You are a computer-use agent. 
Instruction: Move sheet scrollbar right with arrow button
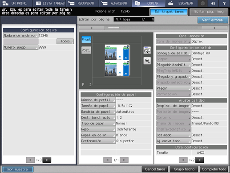(214, 28)
